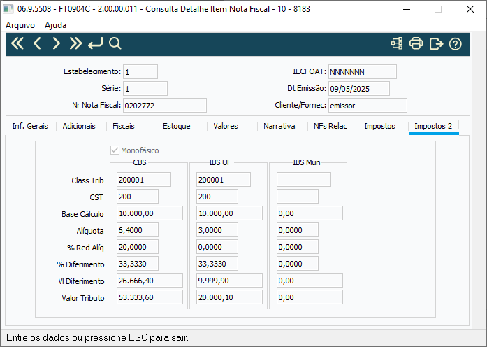
Task: Switch to the Adicionais tab
Action: [x=79, y=126]
